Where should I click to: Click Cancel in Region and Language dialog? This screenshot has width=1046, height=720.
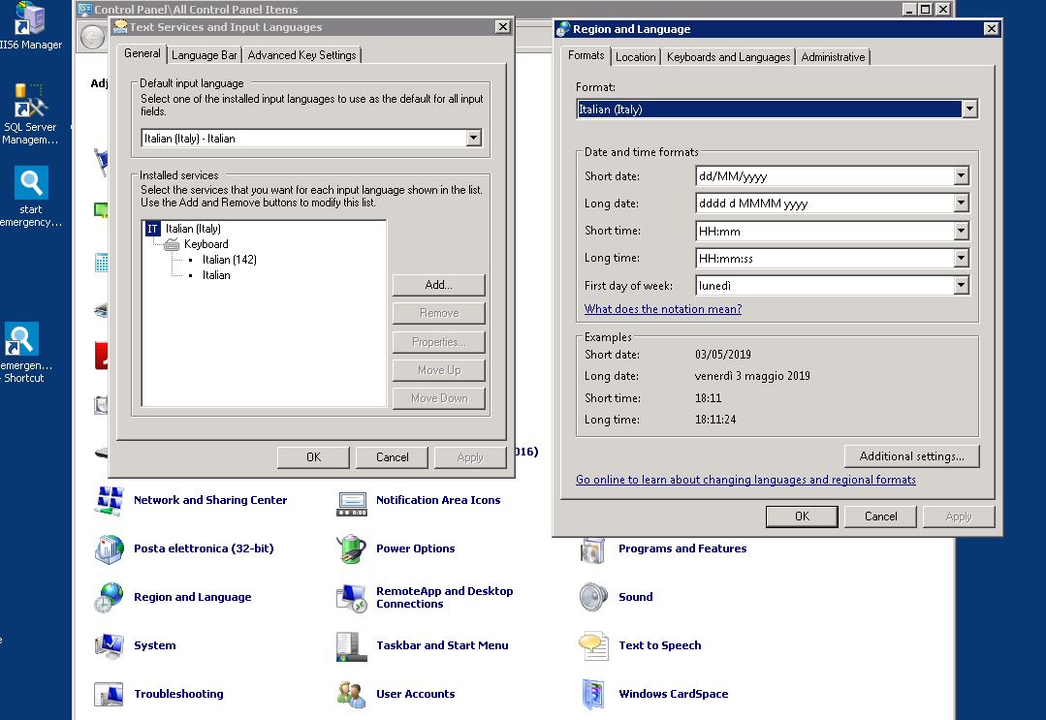tap(880, 517)
